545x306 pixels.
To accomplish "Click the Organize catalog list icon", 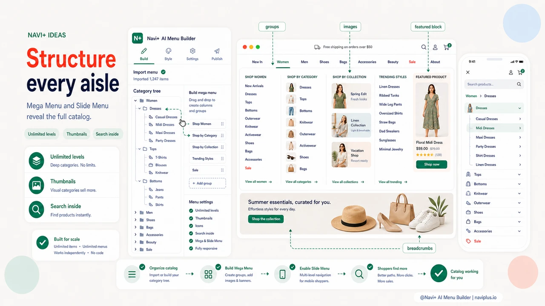I will 132,275.
